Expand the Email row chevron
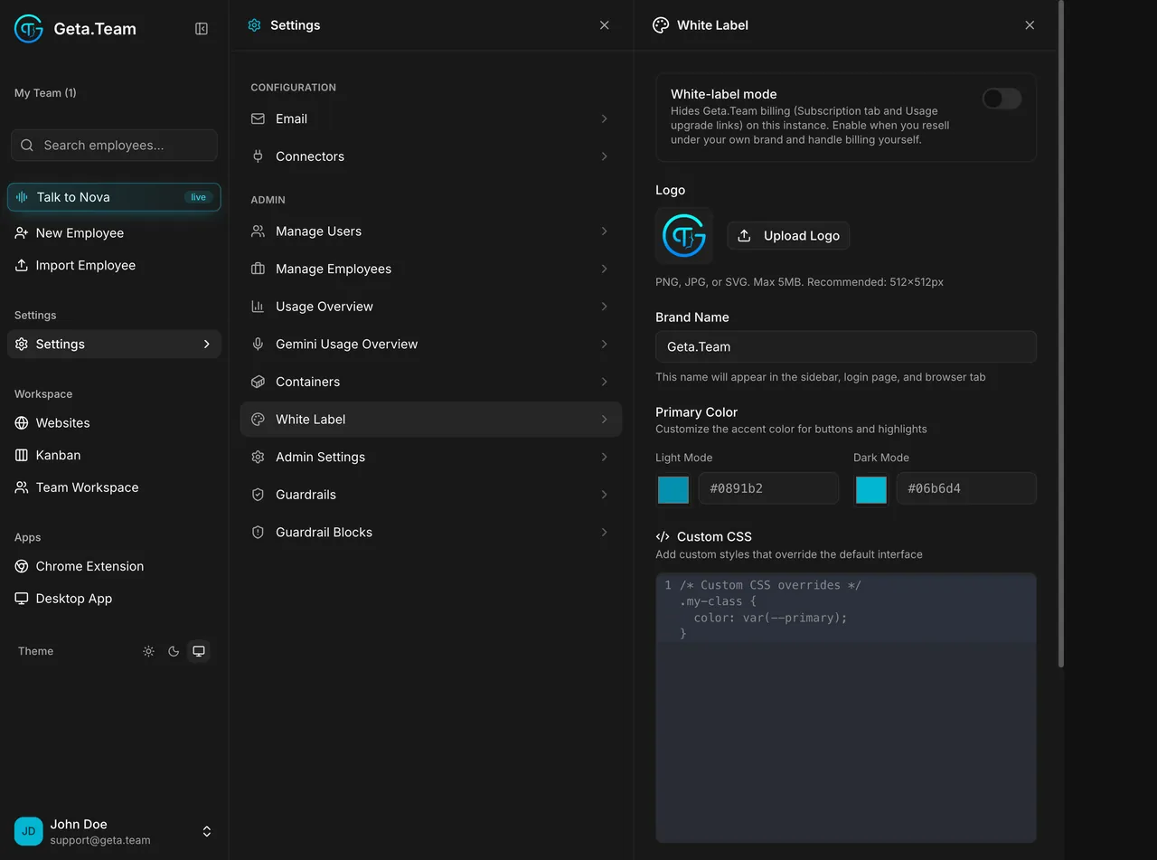The height and width of the screenshot is (860, 1157). 604,118
